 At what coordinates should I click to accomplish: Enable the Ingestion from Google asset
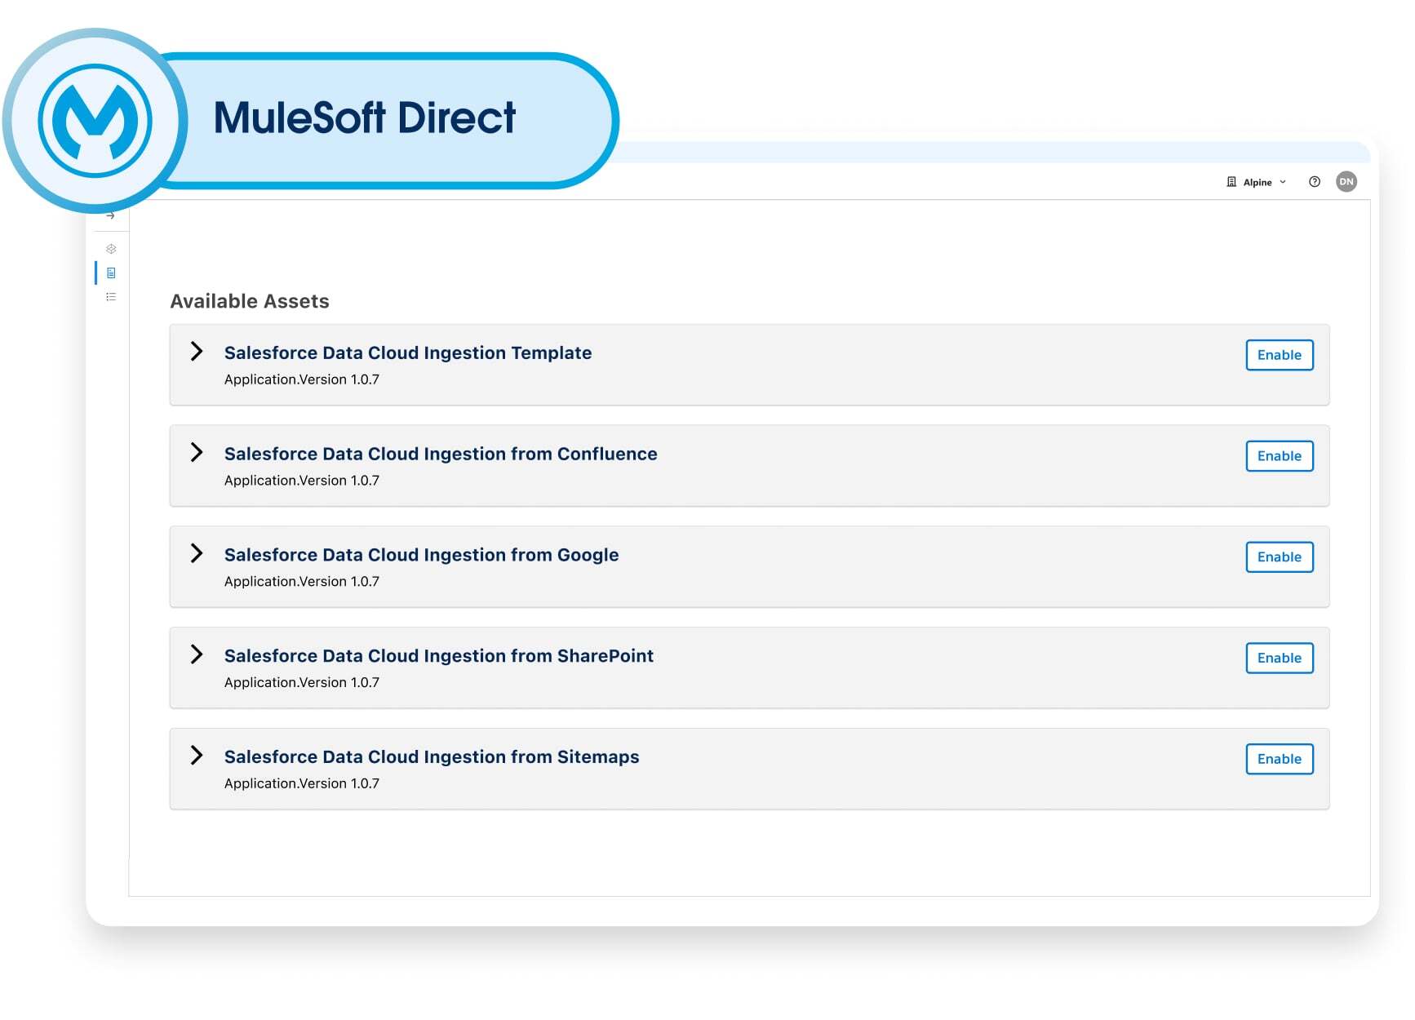tap(1280, 557)
